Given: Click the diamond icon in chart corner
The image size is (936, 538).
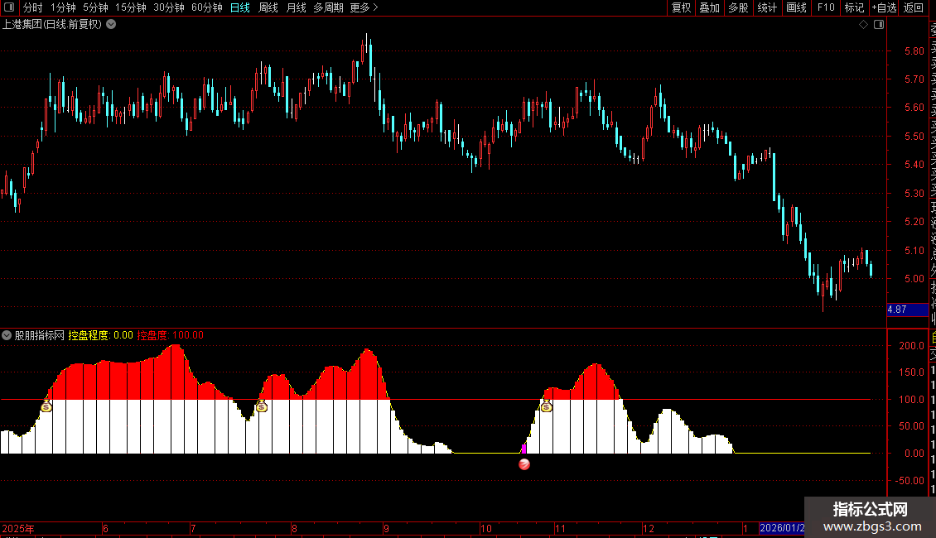Looking at the screenshot, I should coord(863,25).
